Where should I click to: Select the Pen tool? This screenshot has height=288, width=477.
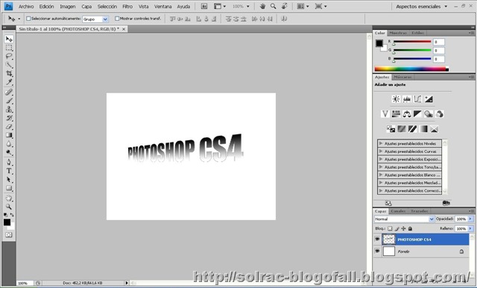tap(9, 162)
